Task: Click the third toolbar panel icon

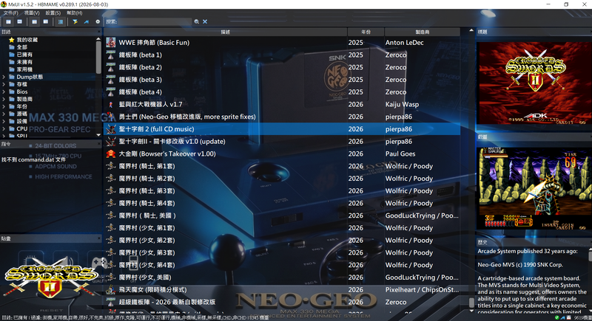Action: tap(34, 22)
